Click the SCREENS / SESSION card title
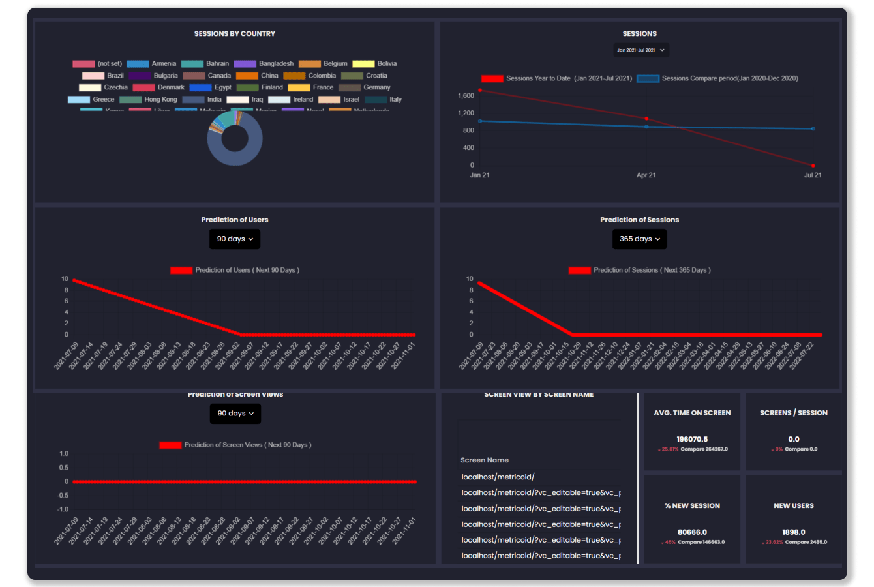The image size is (874, 587). coord(794,413)
